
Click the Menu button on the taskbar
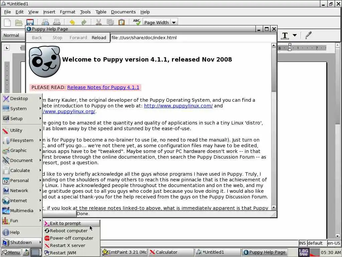click(x=11, y=252)
